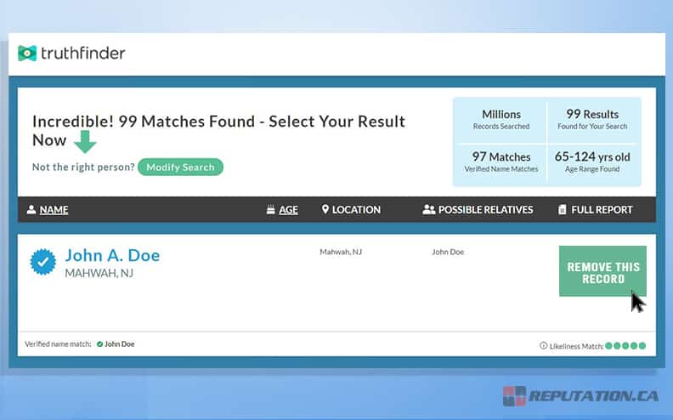The height and width of the screenshot is (420, 673).
Task: Click the 65-124 yrs old age tile
Action: click(x=593, y=162)
